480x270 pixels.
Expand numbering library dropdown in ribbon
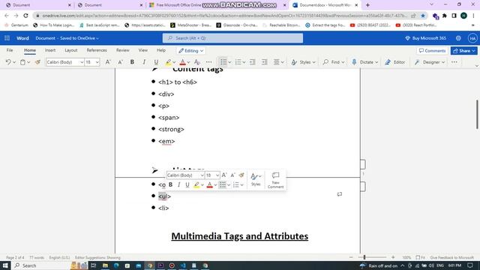pyautogui.click(x=244, y=62)
